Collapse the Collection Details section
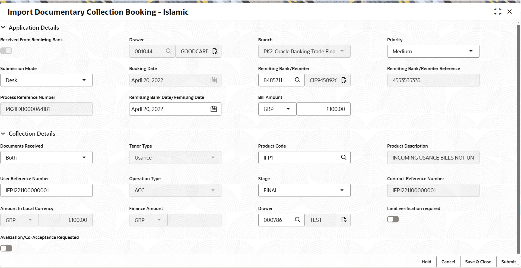 tap(3, 133)
